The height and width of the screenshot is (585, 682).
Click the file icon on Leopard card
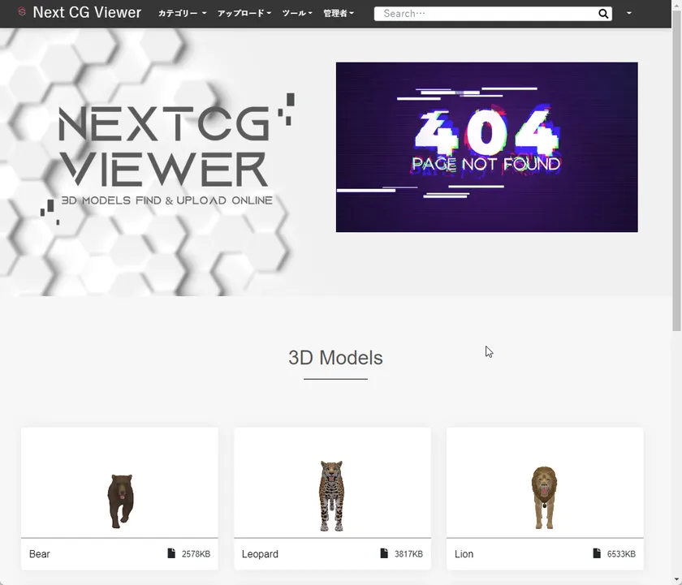point(384,553)
